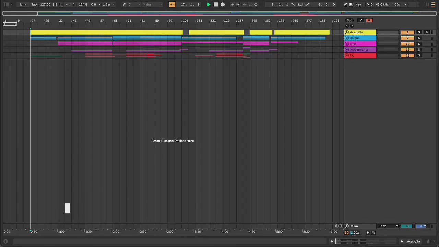Arm the Acapella track for recording
Image resolution: width=439 pixels, height=247 pixels.
click(426, 32)
